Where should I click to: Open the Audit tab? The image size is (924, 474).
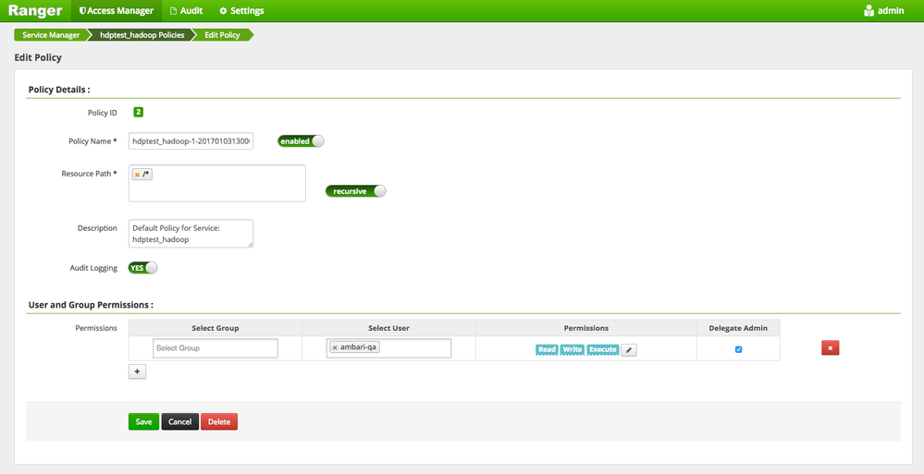pyautogui.click(x=186, y=10)
